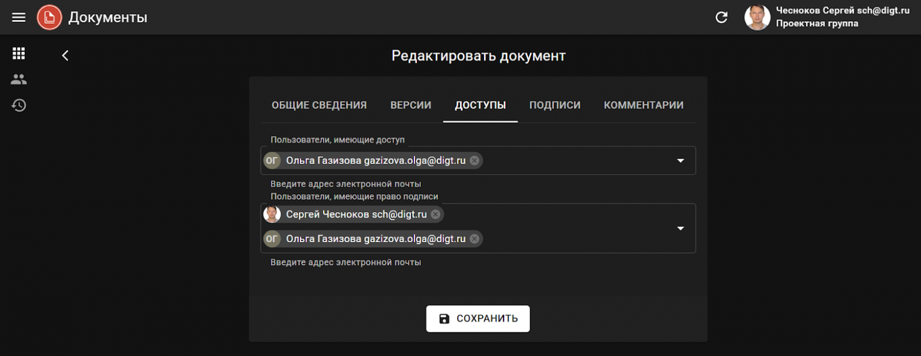The image size is (921, 356).
Task: Expand the access users dropdown
Action: pos(680,160)
